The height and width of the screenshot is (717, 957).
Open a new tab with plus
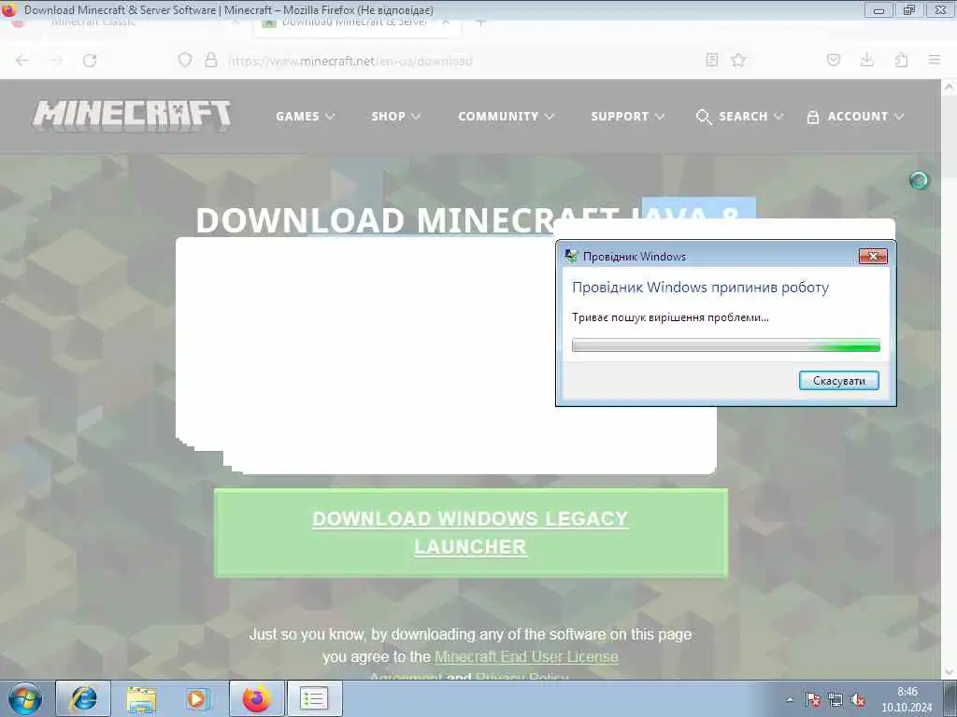point(481,23)
